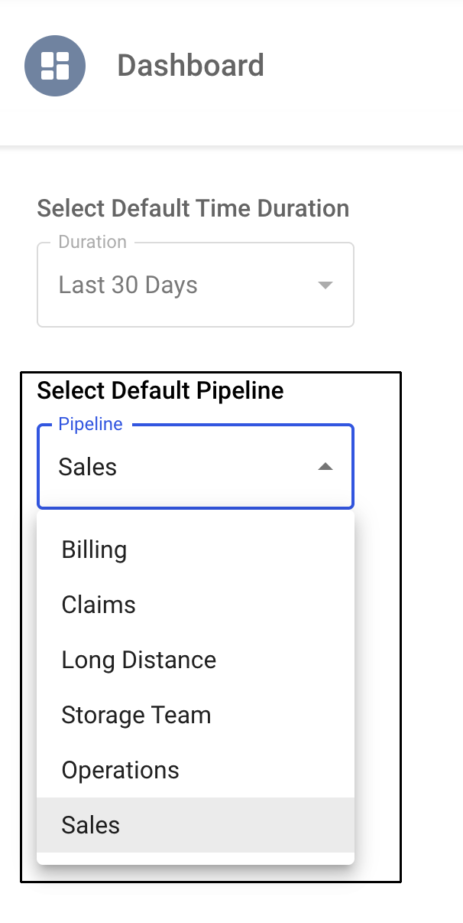Click the 'Sales' value in Pipeline field
The width and height of the screenshot is (463, 923).
[x=88, y=467]
